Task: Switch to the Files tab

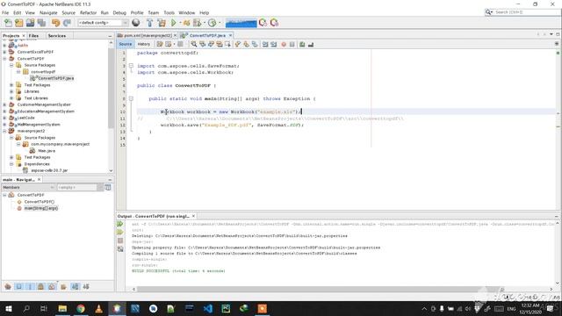Action: [33, 36]
